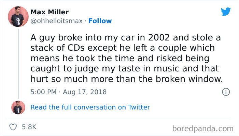The image size is (239, 136).
Task: Follow Max Miller
Action: point(100,21)
